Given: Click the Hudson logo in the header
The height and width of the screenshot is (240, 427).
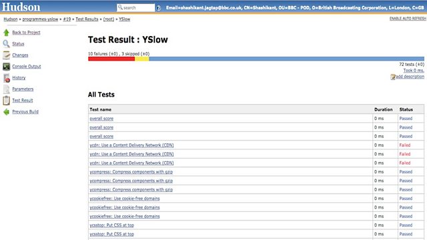Looking at the screenshot, I should 21,7.
